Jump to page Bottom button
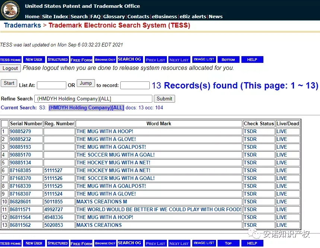The width and height of the screenshot is (320, 248). click(x=228, y=59)
